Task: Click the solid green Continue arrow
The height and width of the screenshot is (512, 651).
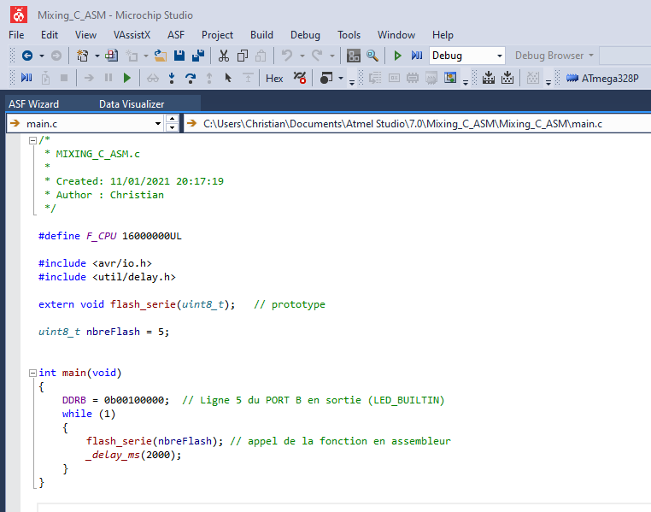Action: click(127, 78)
